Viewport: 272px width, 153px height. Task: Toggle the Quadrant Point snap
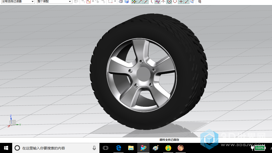click(x=175, y=2)
